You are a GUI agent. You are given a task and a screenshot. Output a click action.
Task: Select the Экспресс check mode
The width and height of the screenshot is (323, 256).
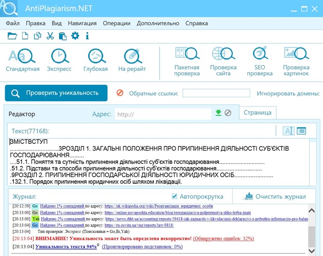point(59,60)
